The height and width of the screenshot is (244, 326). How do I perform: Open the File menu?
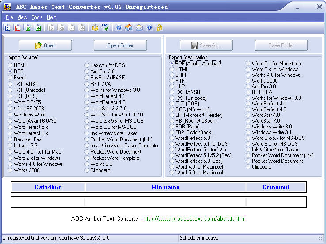pos(9,17)
